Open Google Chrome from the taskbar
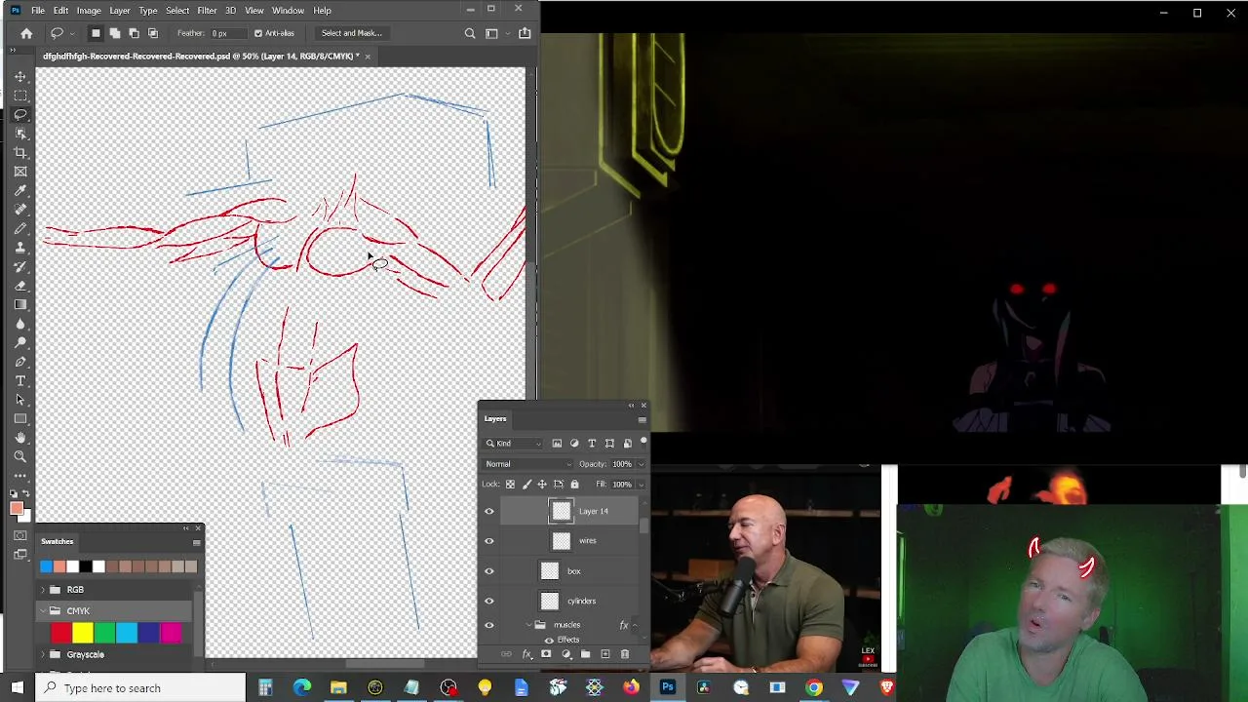The image size is (1248, 702). (x=814, y=688)
